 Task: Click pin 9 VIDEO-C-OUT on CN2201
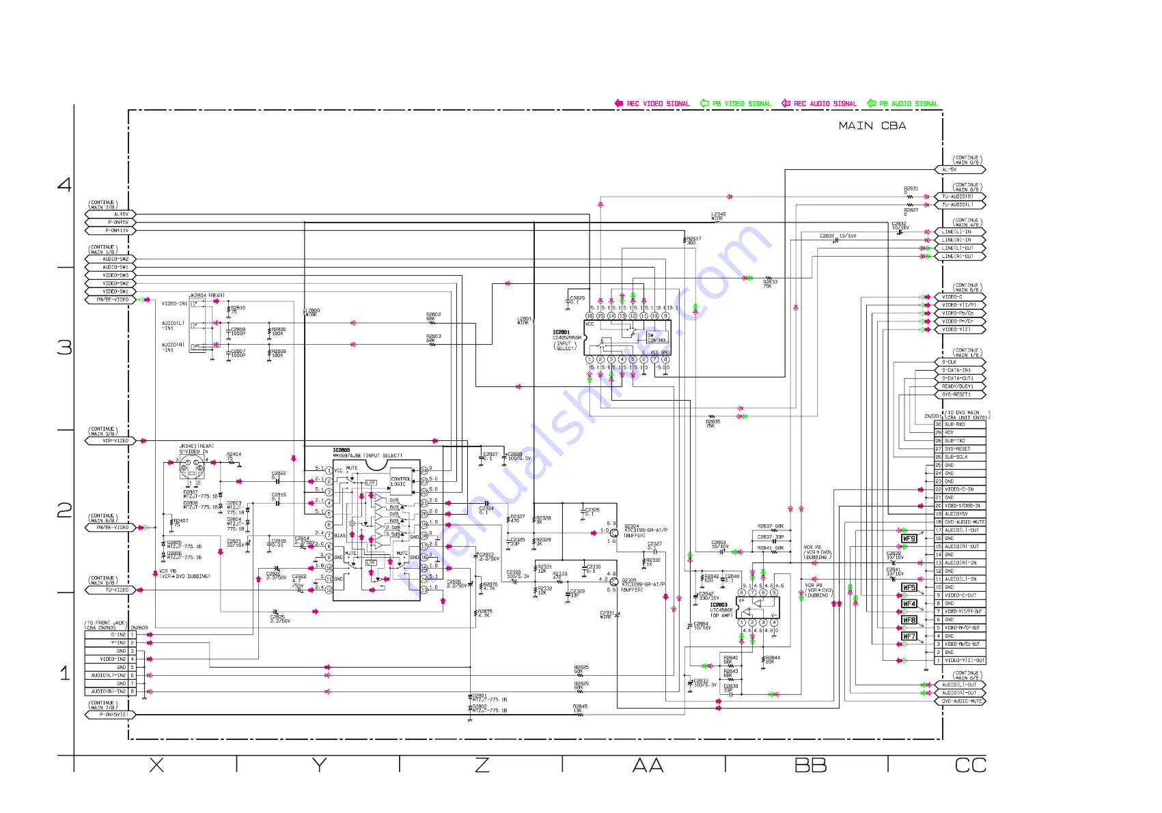[x=960, y=595]
